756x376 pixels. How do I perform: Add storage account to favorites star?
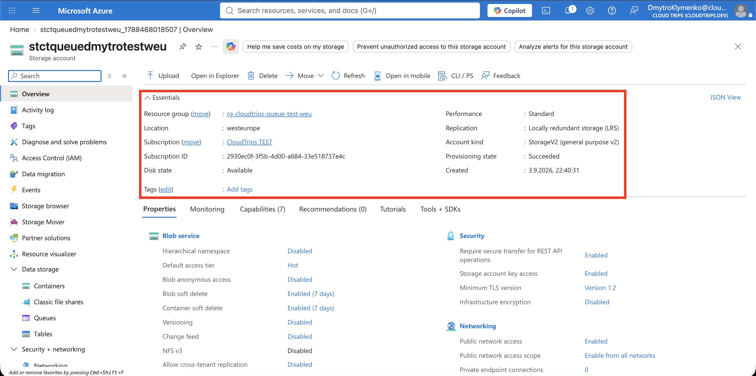pyautogui.click(x=199, y=47)
